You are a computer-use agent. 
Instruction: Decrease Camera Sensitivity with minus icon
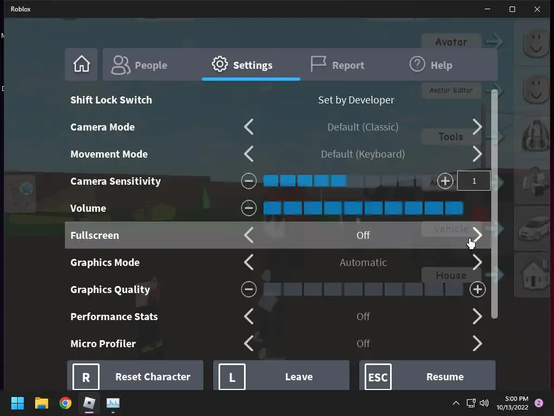pos(249,181)
